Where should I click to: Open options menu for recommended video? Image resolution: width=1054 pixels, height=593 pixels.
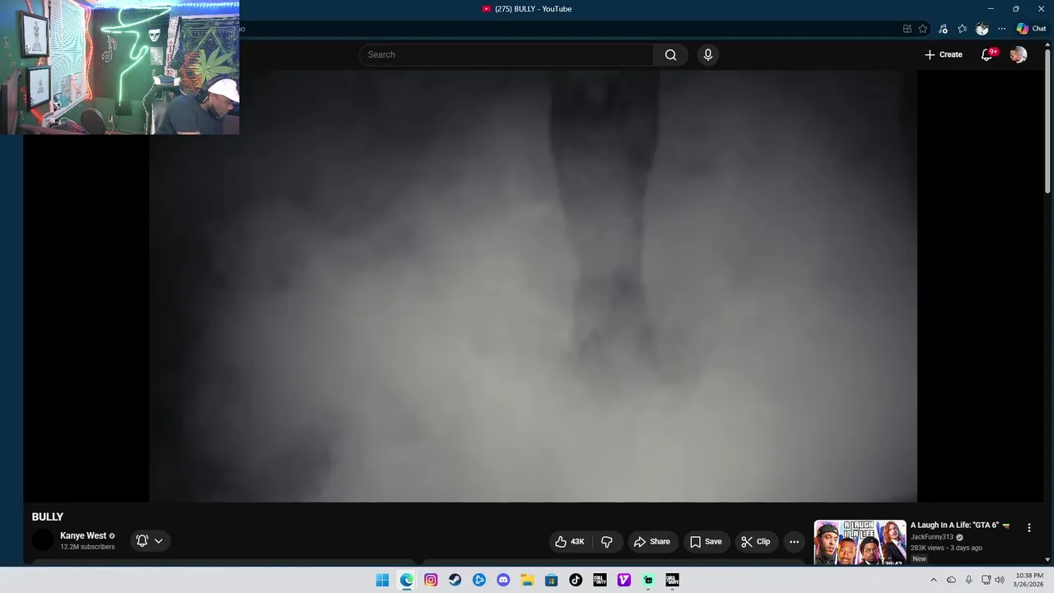tap(1028, 527)
